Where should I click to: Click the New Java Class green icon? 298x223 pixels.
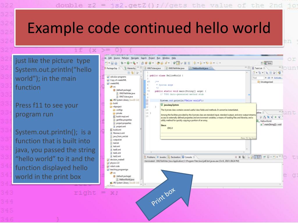(150, 63)
